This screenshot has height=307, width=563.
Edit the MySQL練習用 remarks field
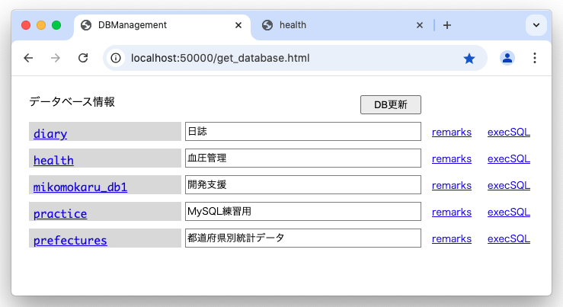tap(303, 211)
